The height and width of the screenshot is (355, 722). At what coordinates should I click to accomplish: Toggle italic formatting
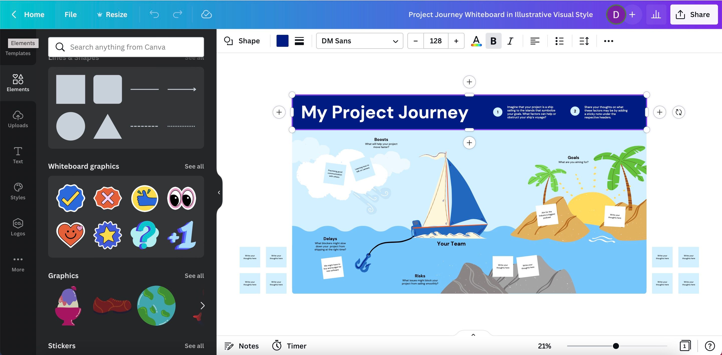[510, 41]
